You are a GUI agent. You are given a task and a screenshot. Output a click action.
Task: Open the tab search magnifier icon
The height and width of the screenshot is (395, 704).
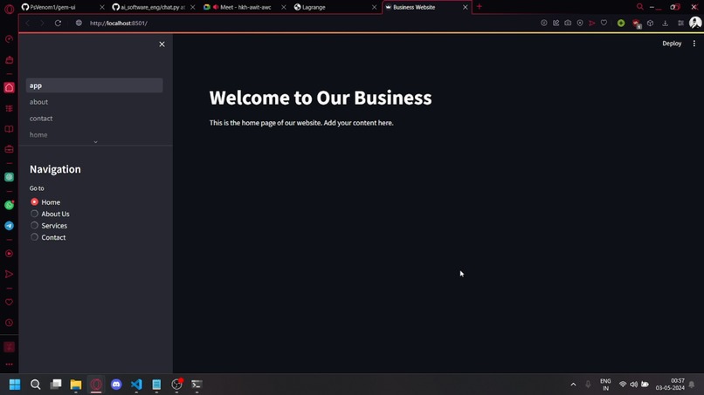pos(639,7)
